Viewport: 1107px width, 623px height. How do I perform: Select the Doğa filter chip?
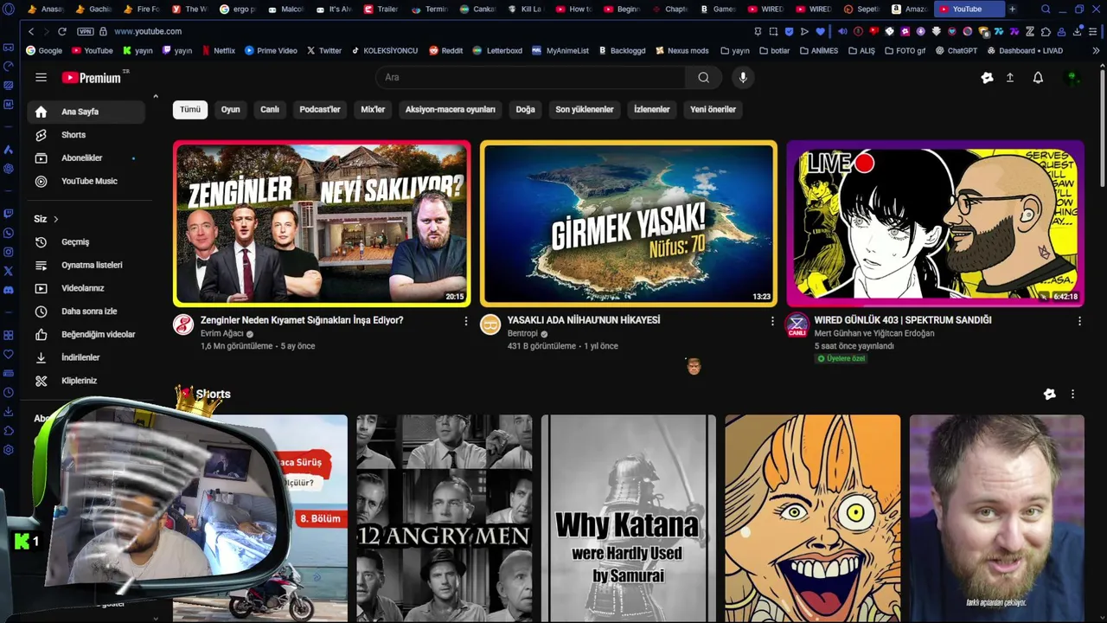pyautogui.click(x=526, y=109)
